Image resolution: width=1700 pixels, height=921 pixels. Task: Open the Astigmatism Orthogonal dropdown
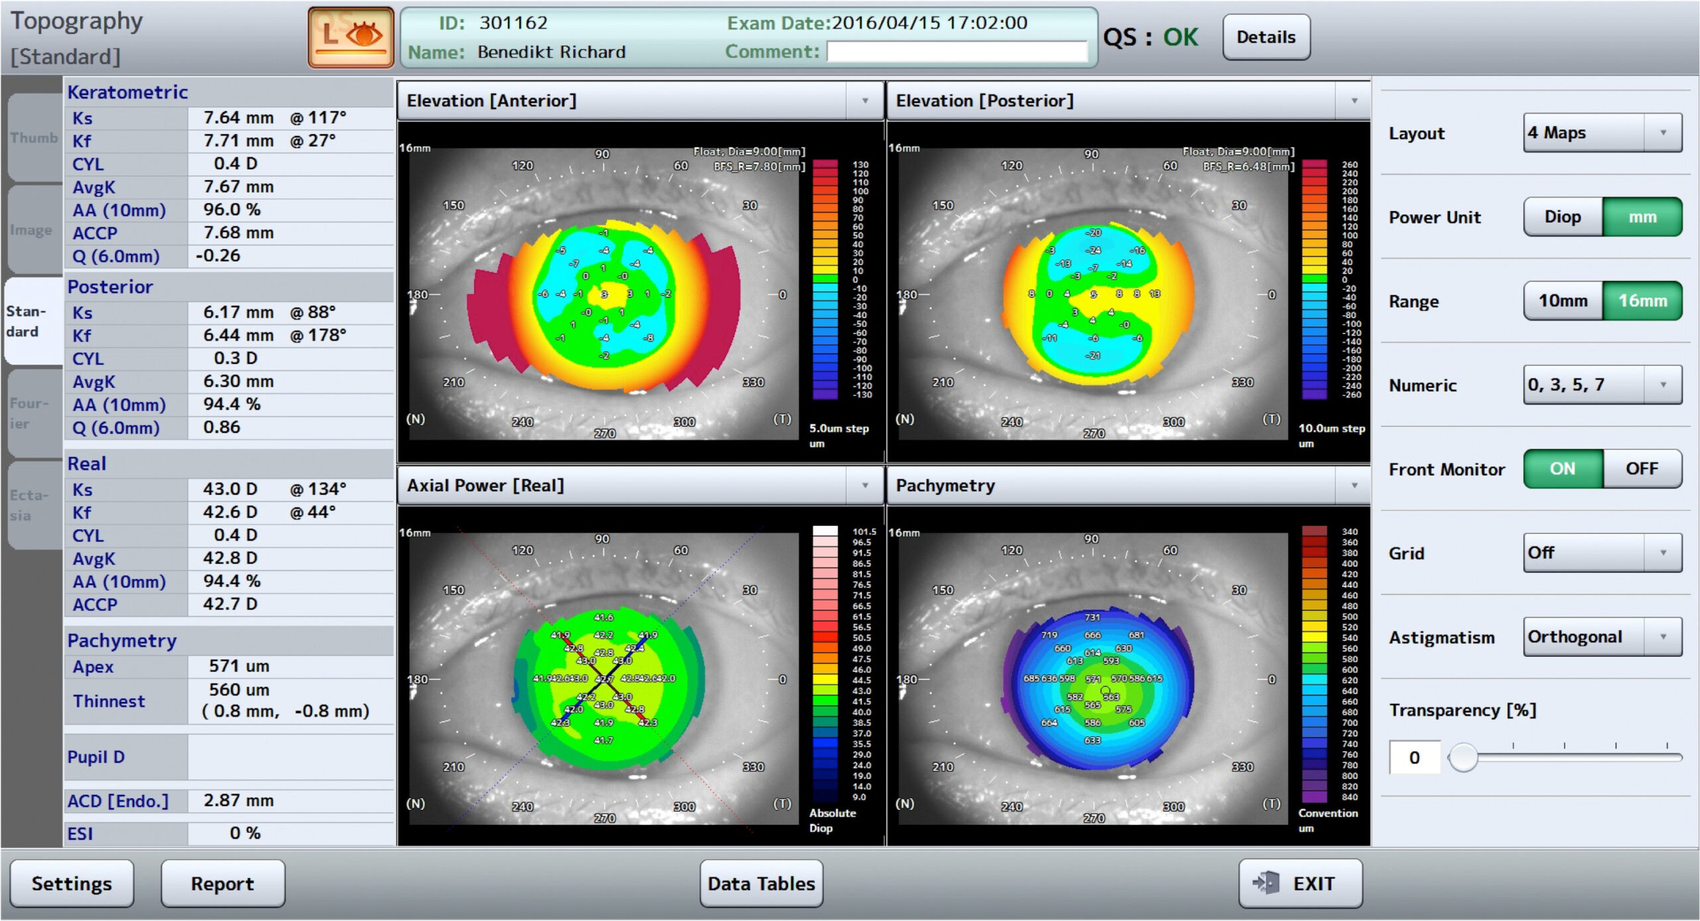pyautogui.click(x=1602, y=637)
